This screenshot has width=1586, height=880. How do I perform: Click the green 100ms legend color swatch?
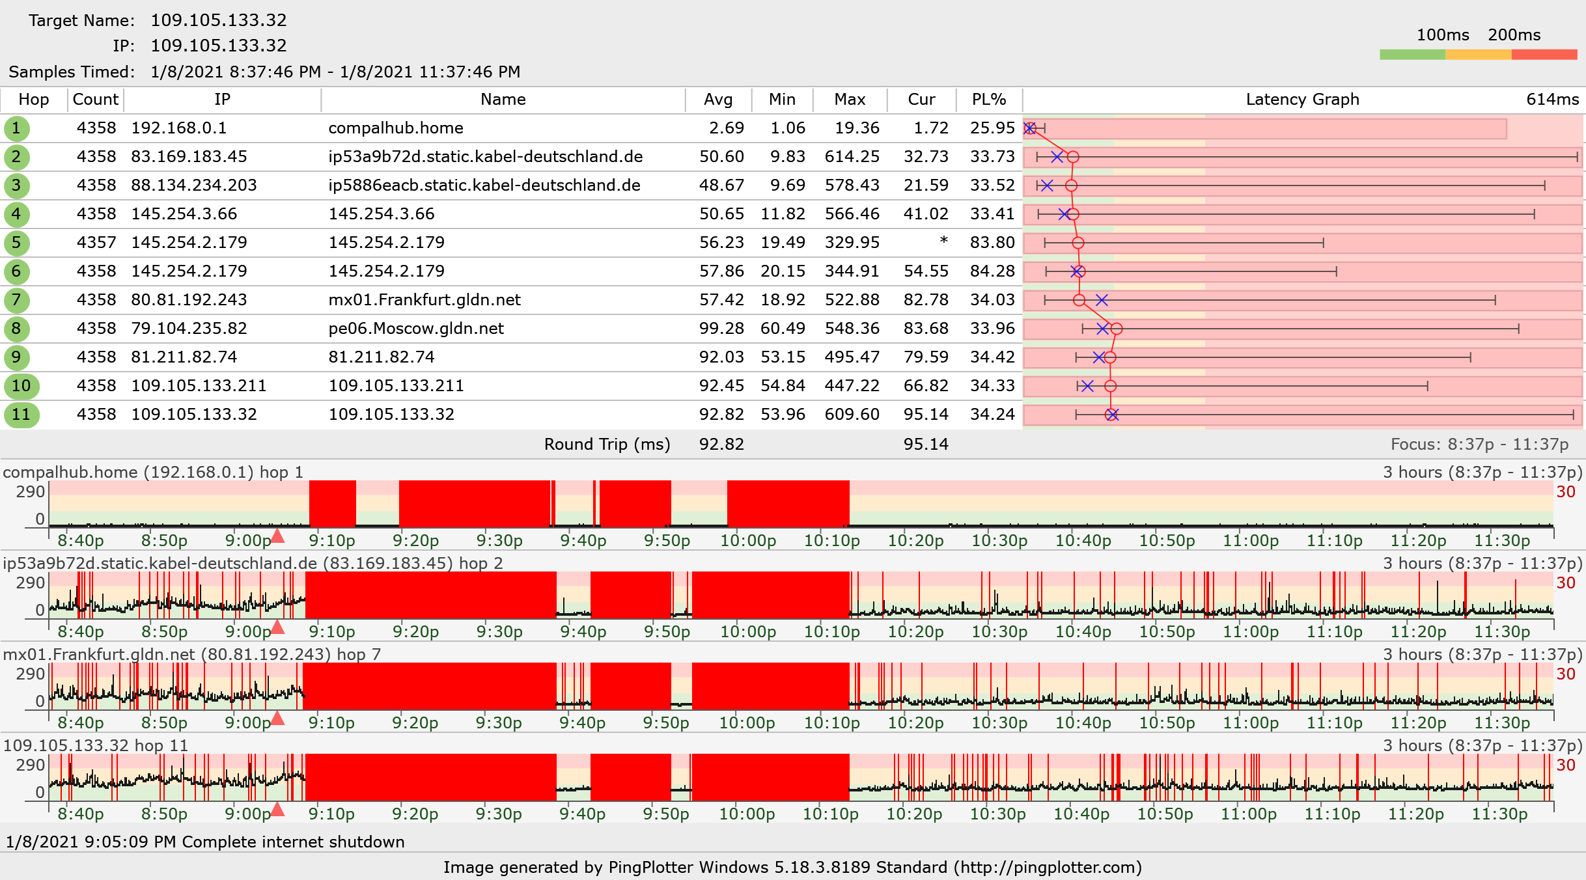tap(1412, 55)
